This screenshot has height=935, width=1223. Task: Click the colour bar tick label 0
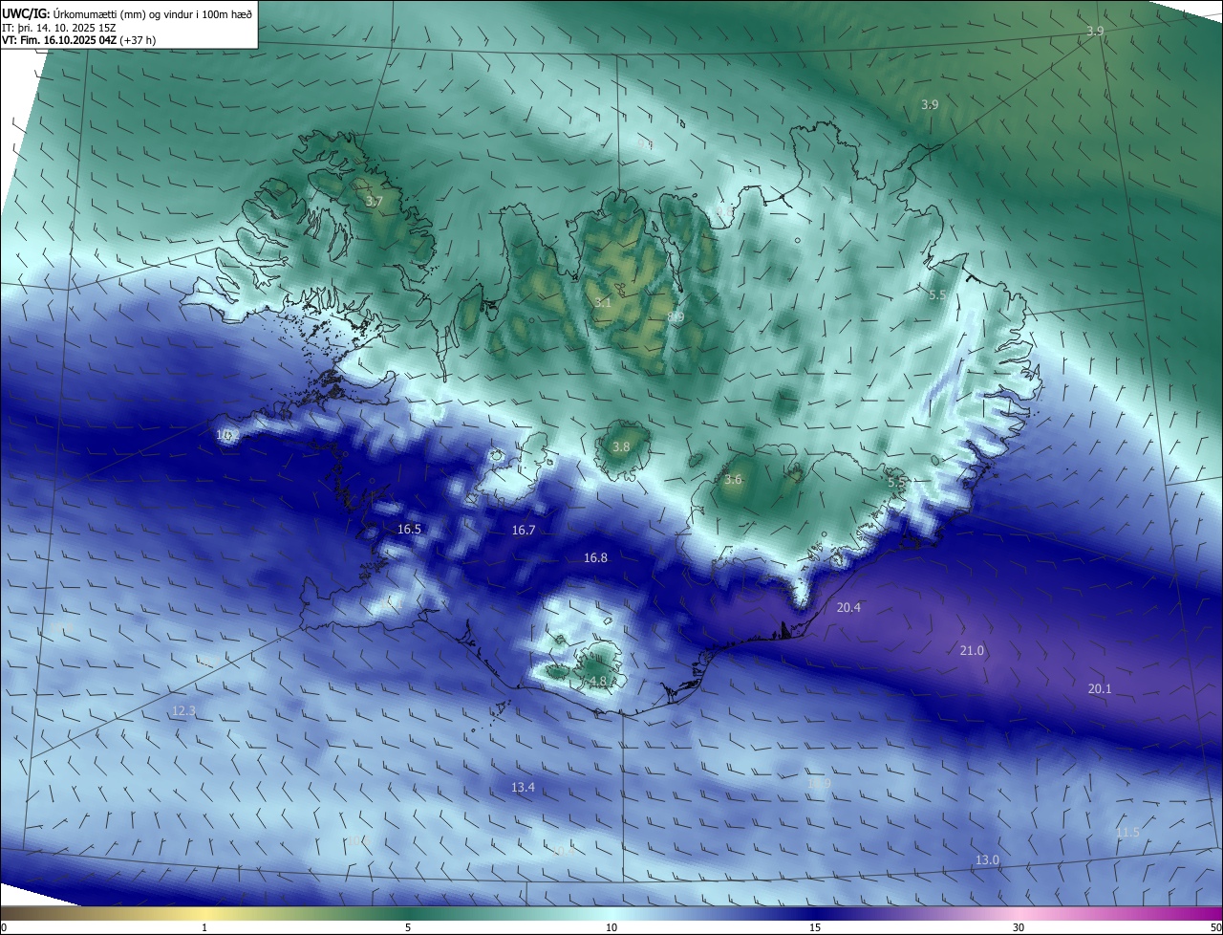tap(4, 927)
